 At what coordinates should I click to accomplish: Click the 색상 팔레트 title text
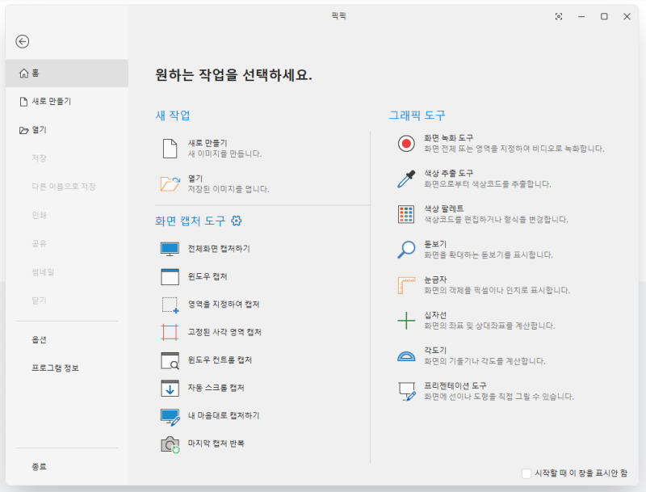[x=444, y=209]
